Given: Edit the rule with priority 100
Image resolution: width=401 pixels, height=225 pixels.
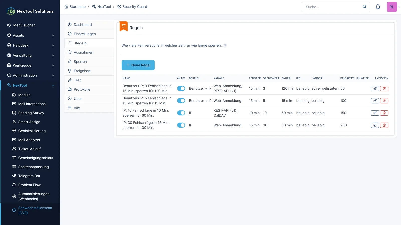Looking at the screenshot, I should tap(375, 101).
